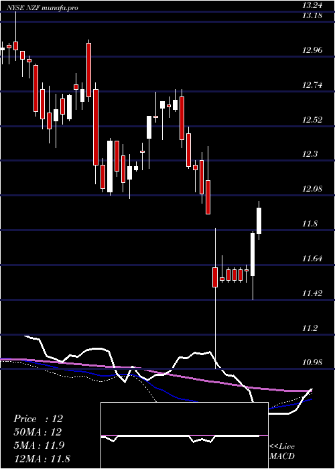Click inside the MACD inset panel

(x=184, y=435)
